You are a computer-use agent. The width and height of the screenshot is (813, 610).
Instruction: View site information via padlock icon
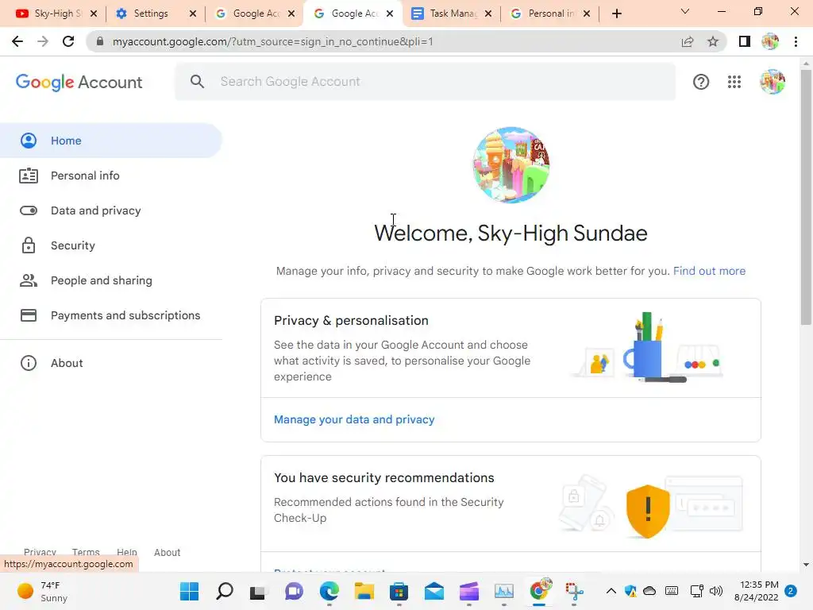(100, 41)
